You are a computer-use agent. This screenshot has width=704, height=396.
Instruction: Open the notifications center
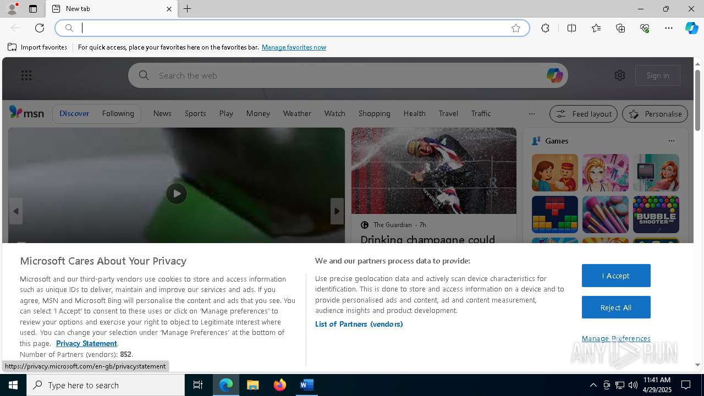click(x=686, y=385)
